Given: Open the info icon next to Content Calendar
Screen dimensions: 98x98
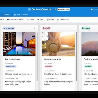Looking at the screenshot, I should coord(56,9).
